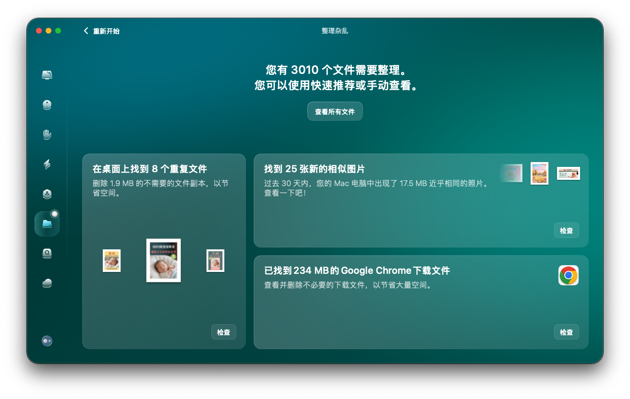The width and height of the screenshot is (630, 399).
Task: Select the small yellow thumbnail in duplicates card
Action: pos(111,260)
